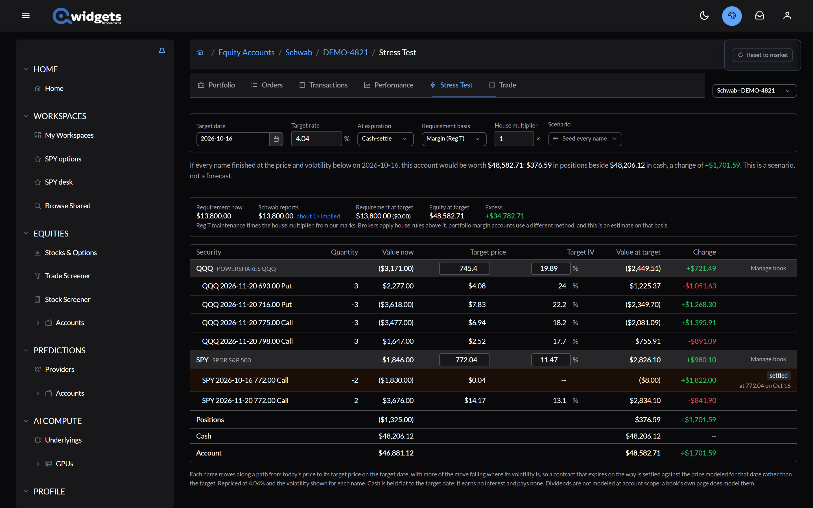Open the SPY options workspace
This screenshot has height=508, width=813.
pyautogui.click(x=63, y=159)
